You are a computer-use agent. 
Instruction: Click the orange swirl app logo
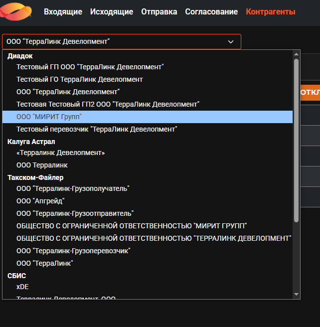click(16, 11)
